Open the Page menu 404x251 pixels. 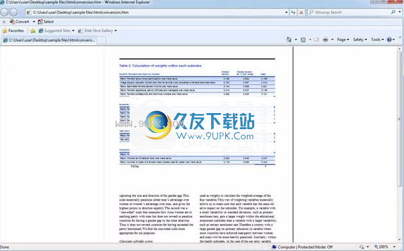(x=343, y=40)
